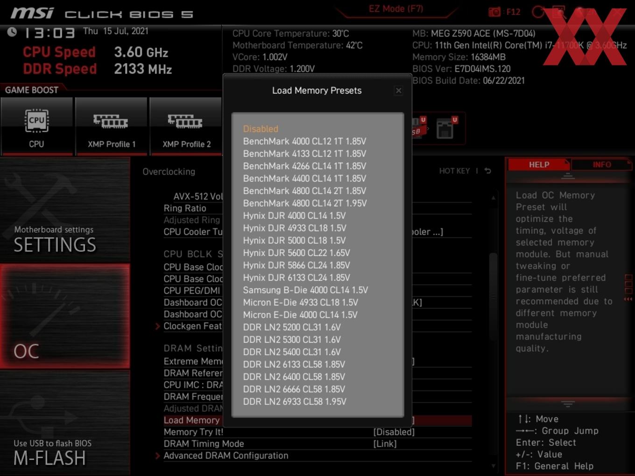Select BenchMark 4133 CL12 1T 1.85V preset

tap(304, 154)
